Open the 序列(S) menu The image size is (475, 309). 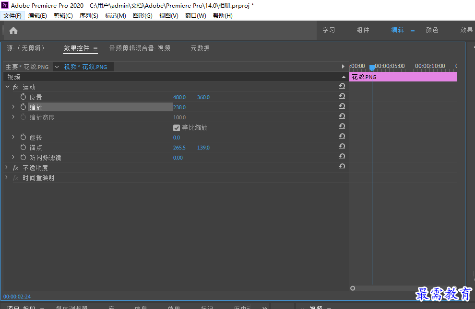point(89,16)
